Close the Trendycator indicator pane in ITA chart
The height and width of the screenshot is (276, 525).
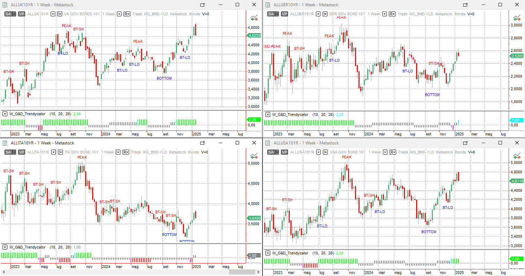point(5,247)
